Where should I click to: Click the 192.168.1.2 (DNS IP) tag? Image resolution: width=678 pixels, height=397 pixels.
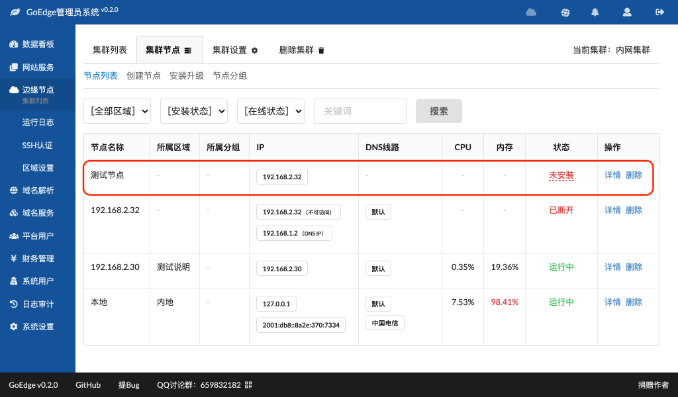pyautogui.click(x=294, y=234)
